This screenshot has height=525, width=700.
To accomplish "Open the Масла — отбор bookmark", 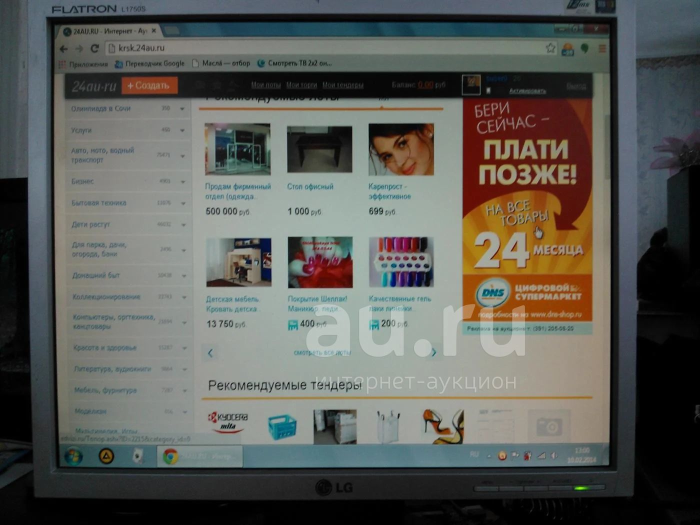I will point(221,63).
